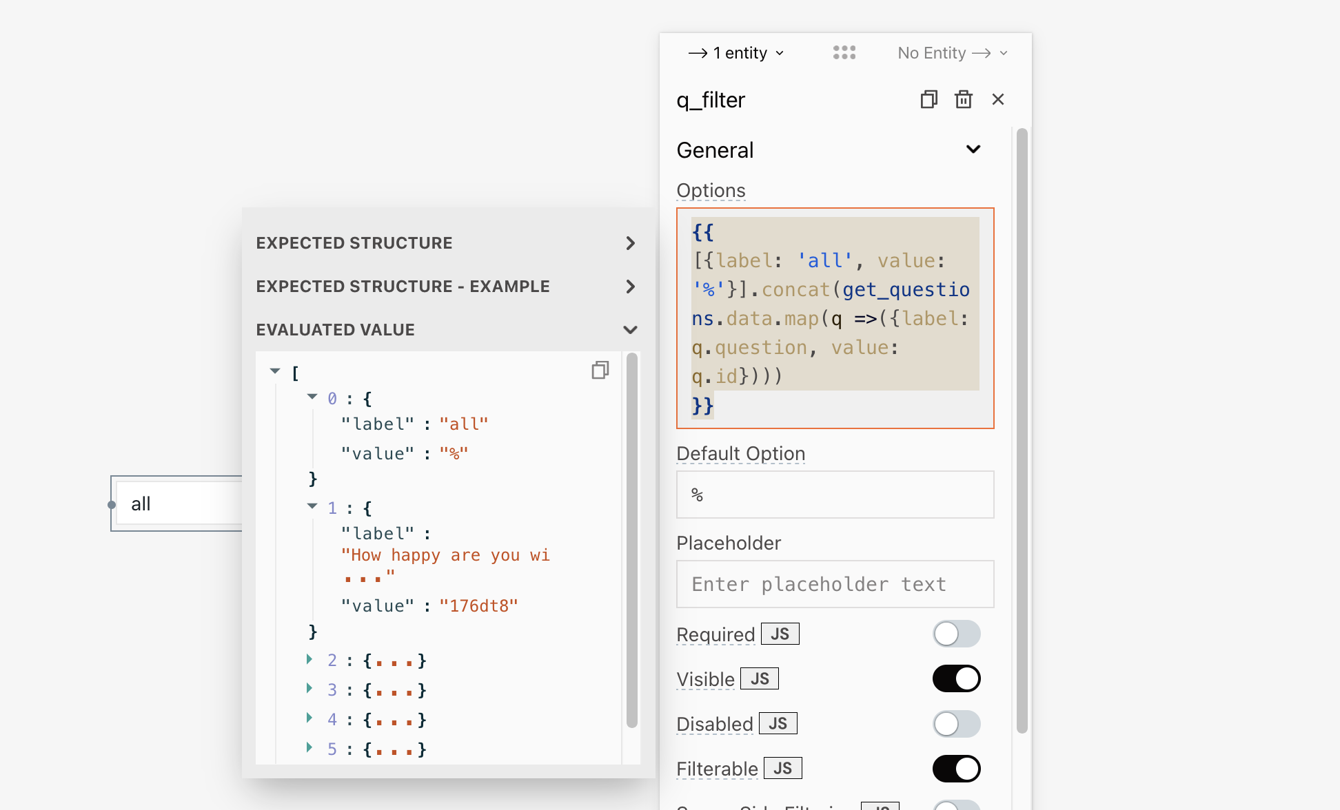Expand the Expected Structure section
Screen dimensions: 1340x810
tap(629, 243)
